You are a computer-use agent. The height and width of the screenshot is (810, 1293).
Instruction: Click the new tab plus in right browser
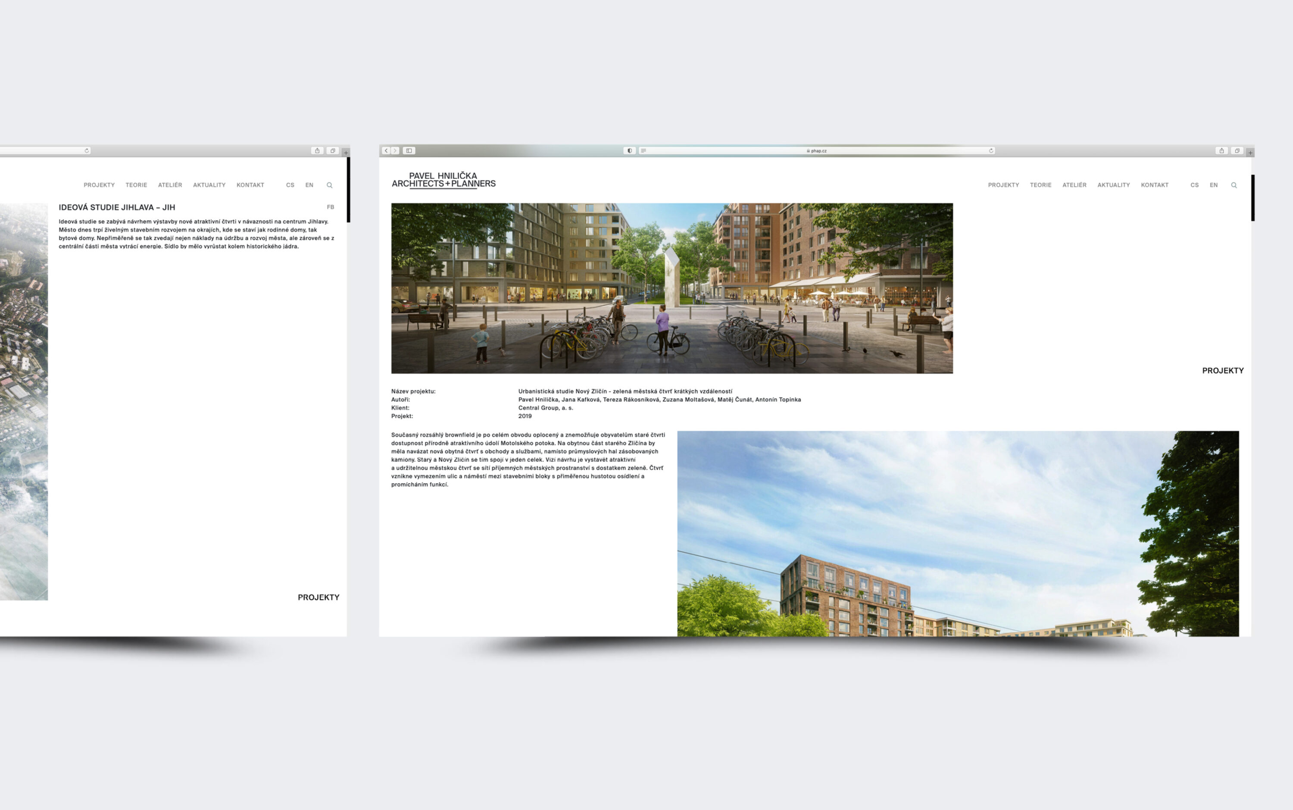[1250, 153]
